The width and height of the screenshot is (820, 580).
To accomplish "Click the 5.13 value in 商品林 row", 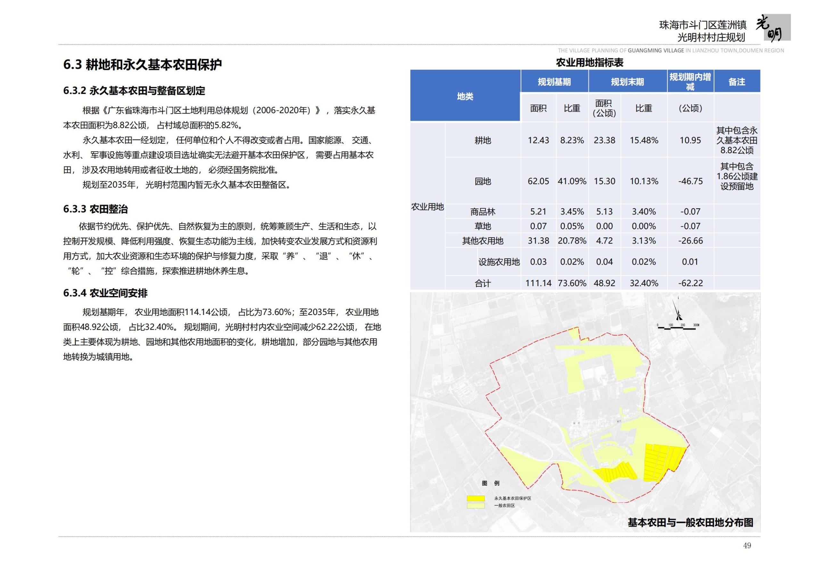I will [x=604, y=212].
